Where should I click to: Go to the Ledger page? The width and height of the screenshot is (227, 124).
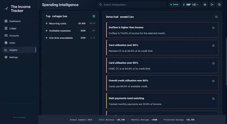pos(19,28)
